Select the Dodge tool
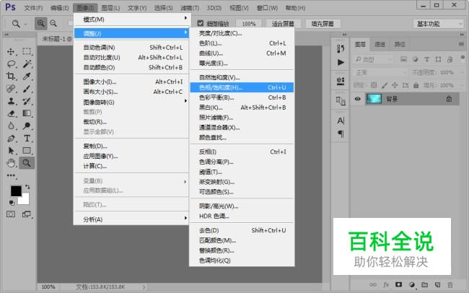 point(27,126)
